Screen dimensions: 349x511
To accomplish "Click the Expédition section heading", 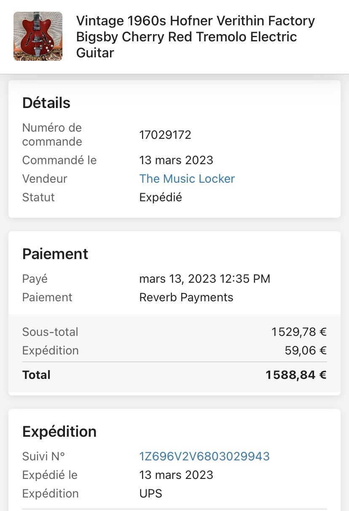I will 59,432.
